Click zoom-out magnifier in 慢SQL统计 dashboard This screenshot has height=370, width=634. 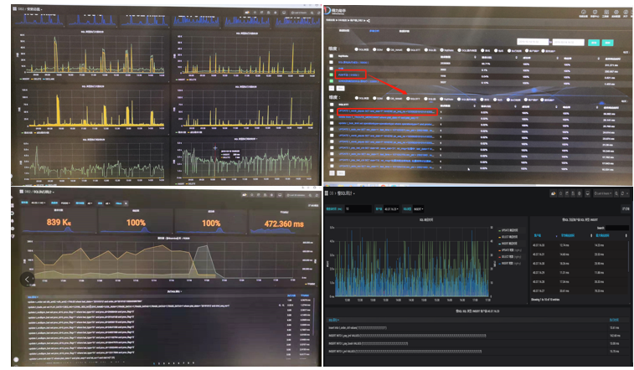[616, 193]
